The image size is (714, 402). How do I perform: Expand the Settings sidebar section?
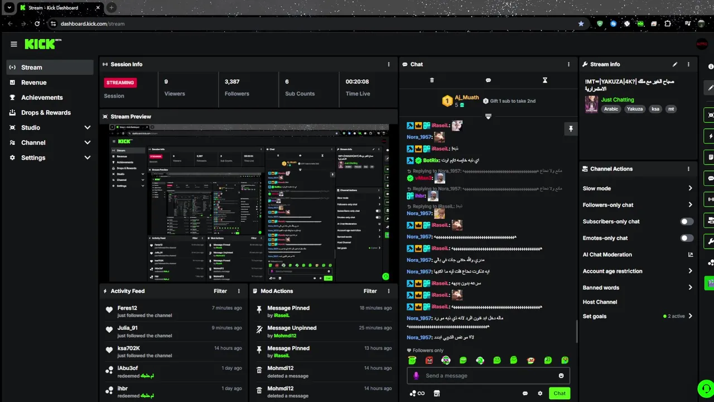[x=87, y=157]
